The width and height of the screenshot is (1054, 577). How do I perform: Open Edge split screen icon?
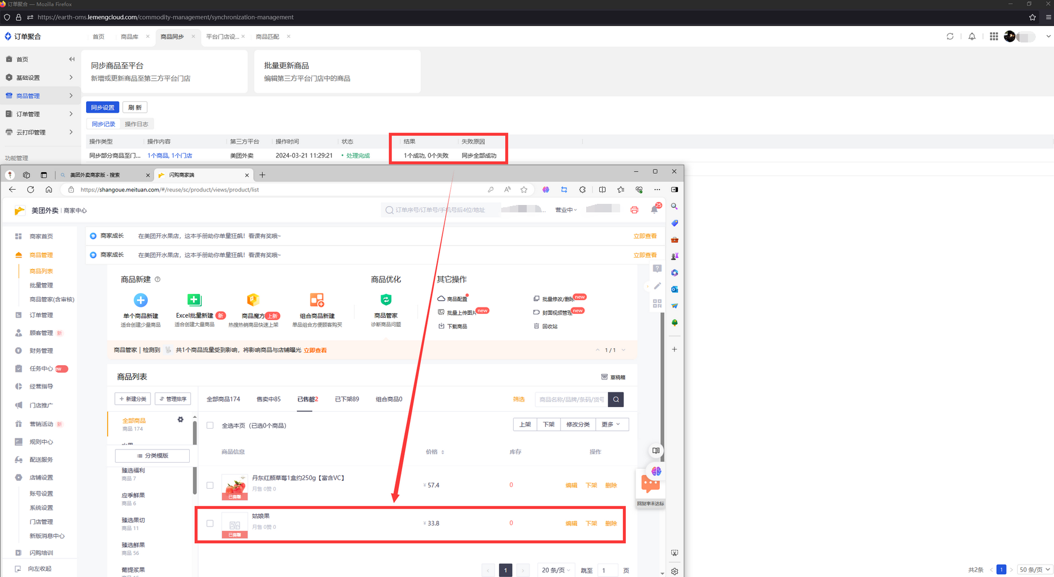602,190
